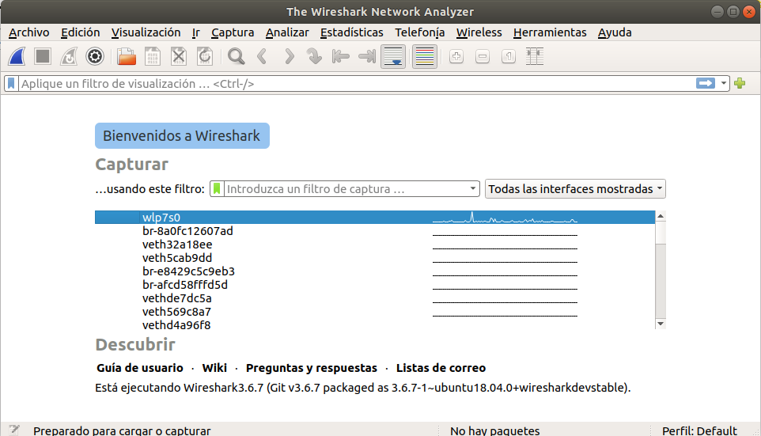This screenshot has width=761, height=436.
Task: Select interface veth32a18ee
Action: (375, 245)
